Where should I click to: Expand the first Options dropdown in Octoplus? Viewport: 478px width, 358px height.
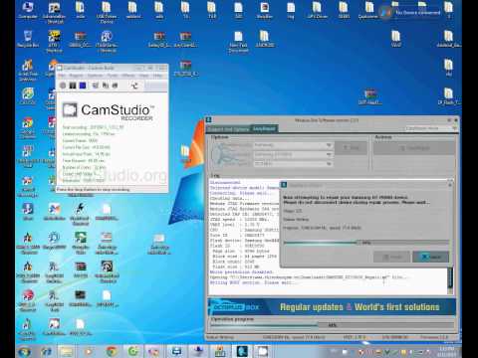coord(293,145)
